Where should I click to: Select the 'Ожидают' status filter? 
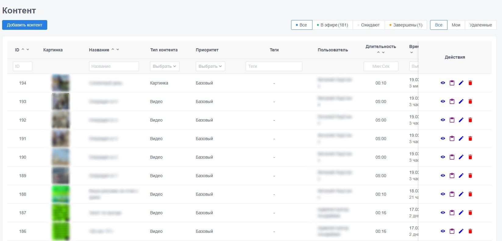click(369, 25)
